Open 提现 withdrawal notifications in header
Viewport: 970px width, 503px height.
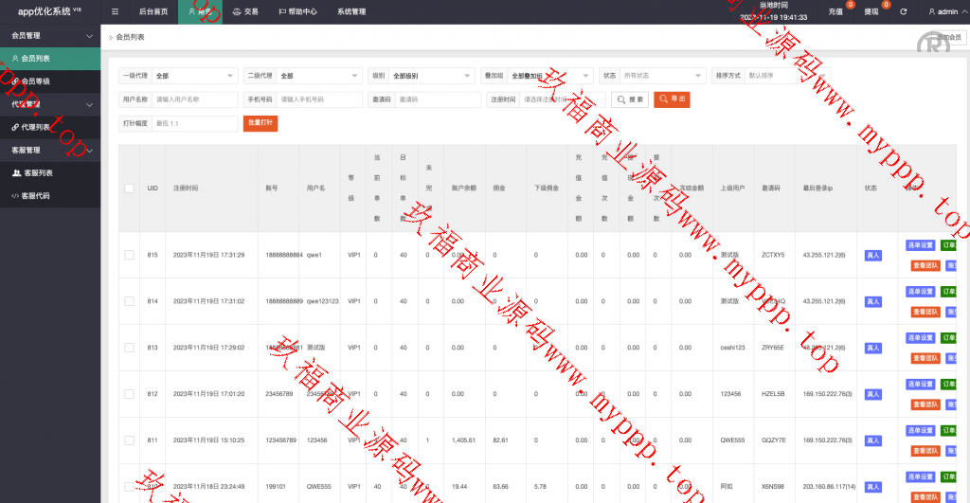(871, 12)
